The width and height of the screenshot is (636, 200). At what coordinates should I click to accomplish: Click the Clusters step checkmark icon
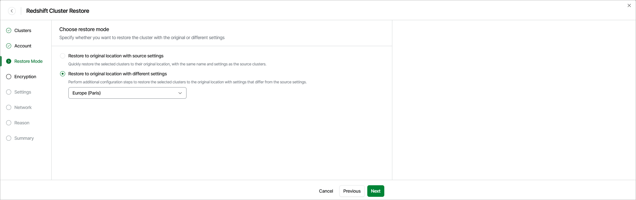pyautogui.click(x=9, y=30)
